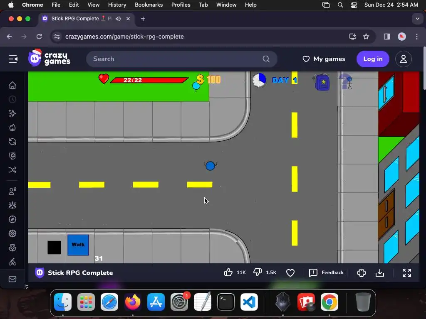The height and width of the screenshot is (319, 426).
Task: Click the Log in button
Action: [x=373, y=59]
